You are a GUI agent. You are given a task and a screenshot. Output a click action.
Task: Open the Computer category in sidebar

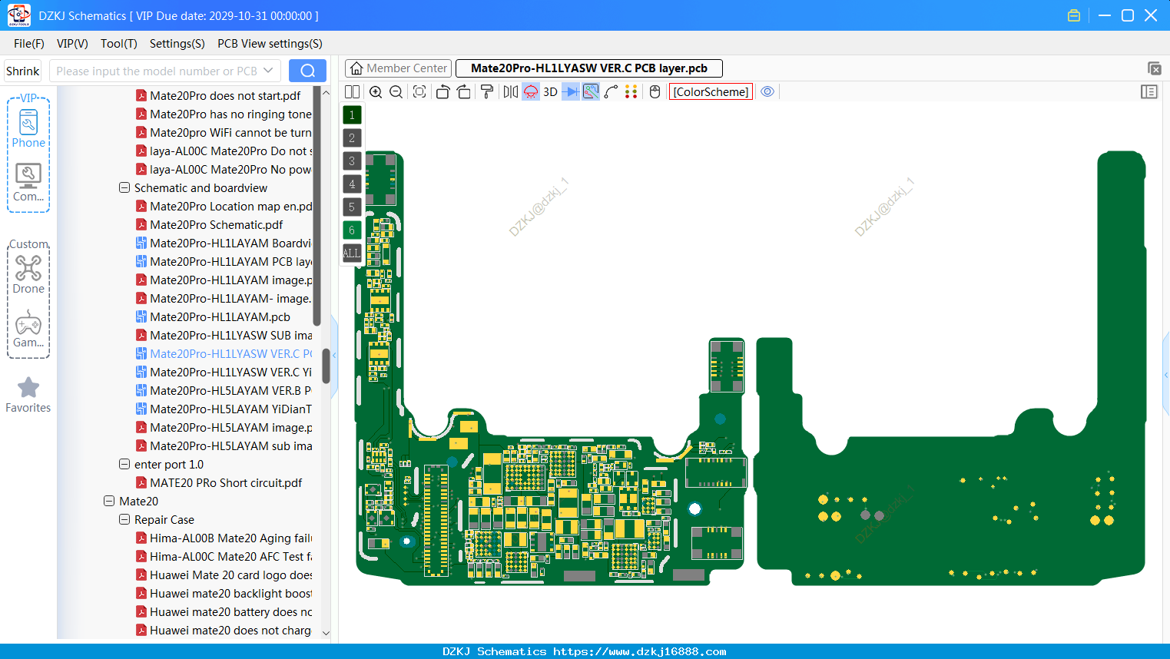pos(28,182)
